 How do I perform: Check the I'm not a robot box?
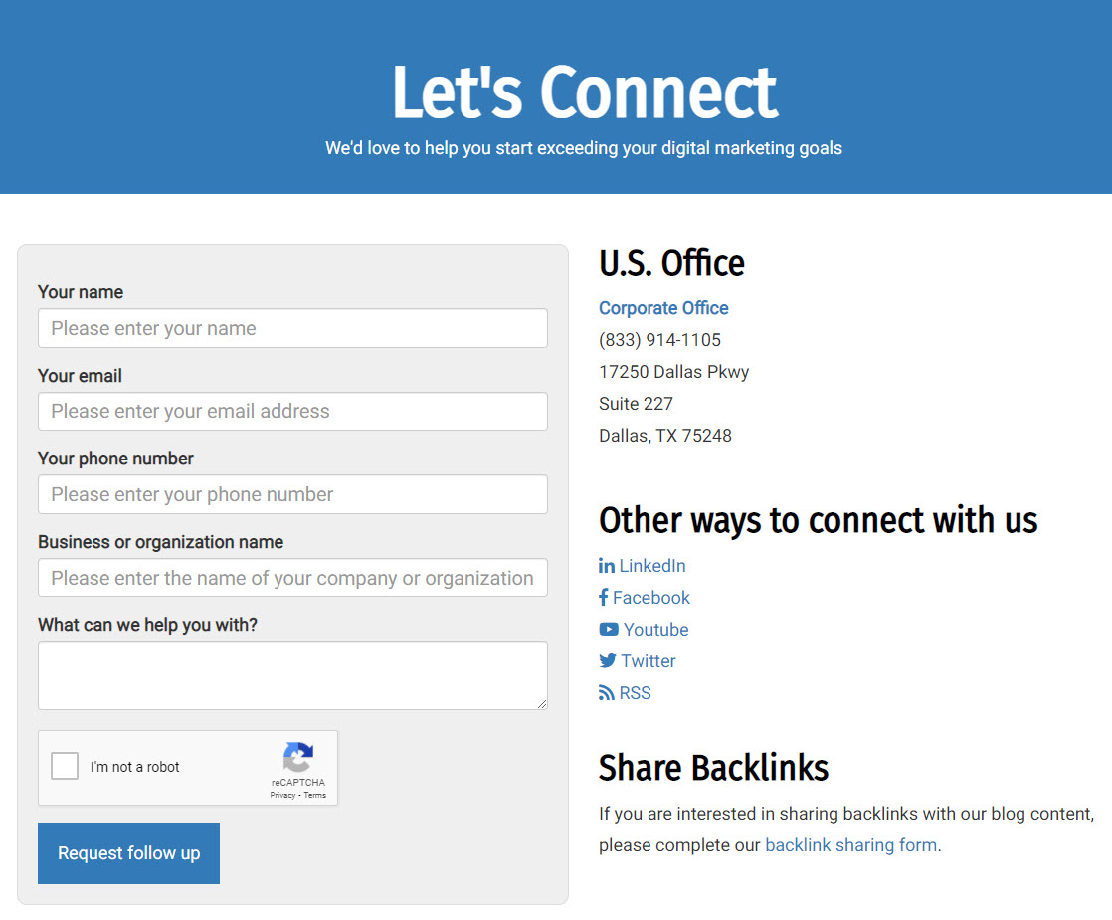pos(65,766)
